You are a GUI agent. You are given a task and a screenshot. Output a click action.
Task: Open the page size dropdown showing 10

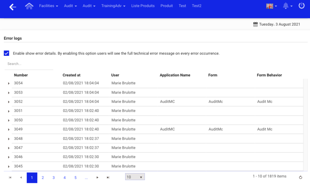click(x=135, y=177)
